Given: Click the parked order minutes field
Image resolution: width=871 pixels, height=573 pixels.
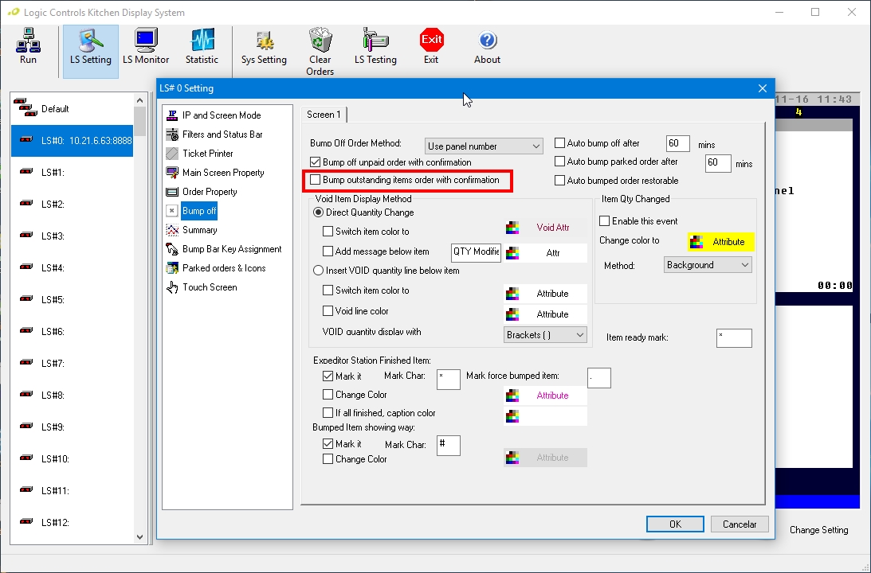Looking at the screenshot, I should [718, 163].
